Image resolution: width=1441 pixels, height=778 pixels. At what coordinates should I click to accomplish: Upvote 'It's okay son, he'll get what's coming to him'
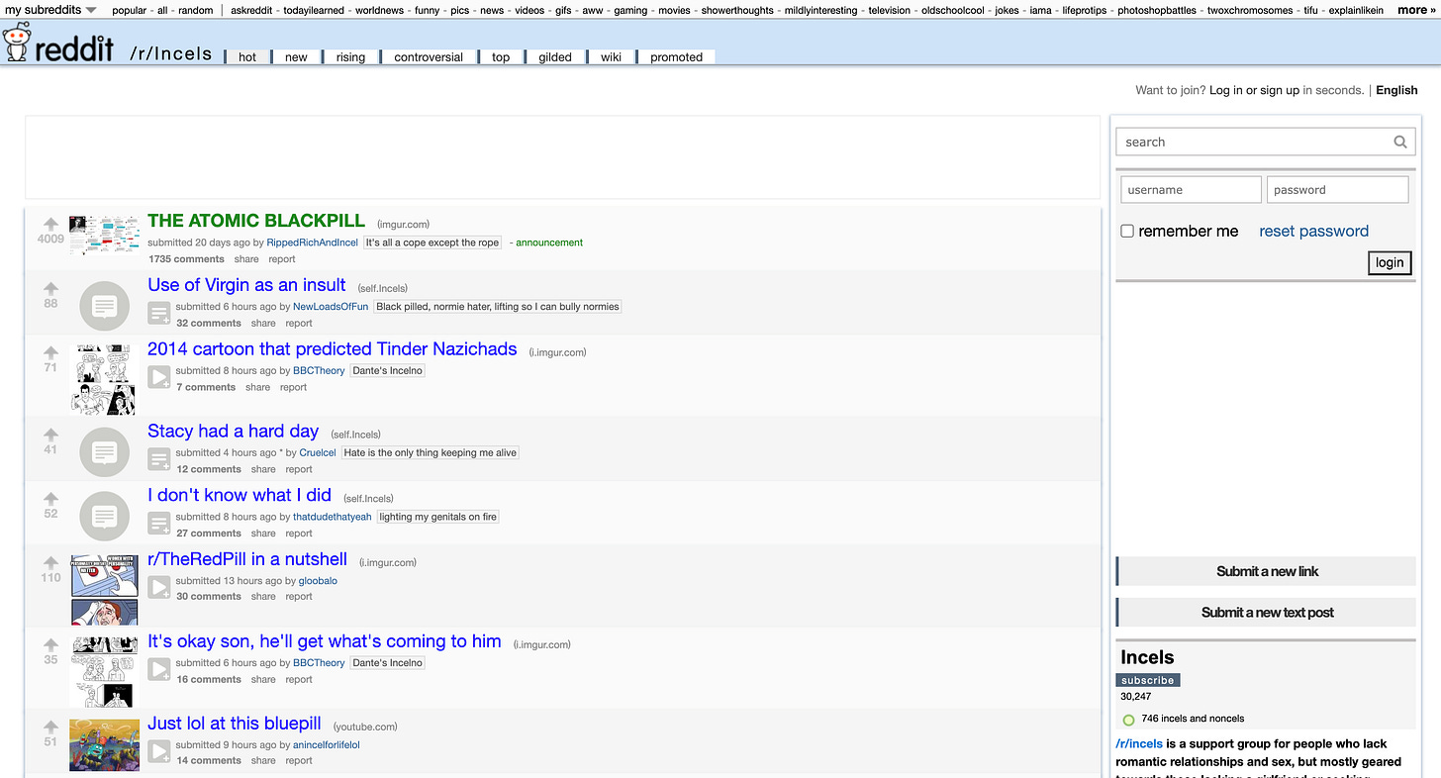point(50,644)
